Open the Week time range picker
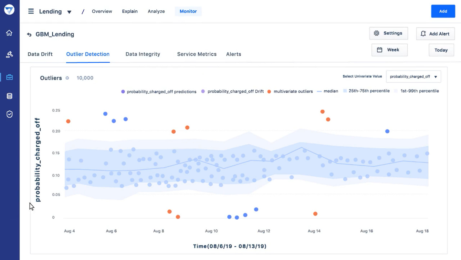This screenshot has width=461, height=260. tap(389, 50)
